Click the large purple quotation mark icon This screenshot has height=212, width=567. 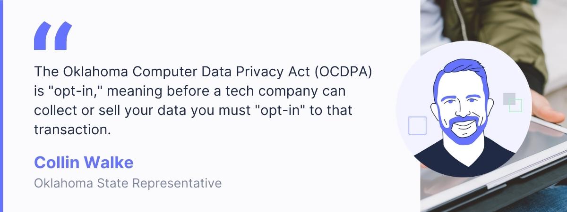click(53, 36)
